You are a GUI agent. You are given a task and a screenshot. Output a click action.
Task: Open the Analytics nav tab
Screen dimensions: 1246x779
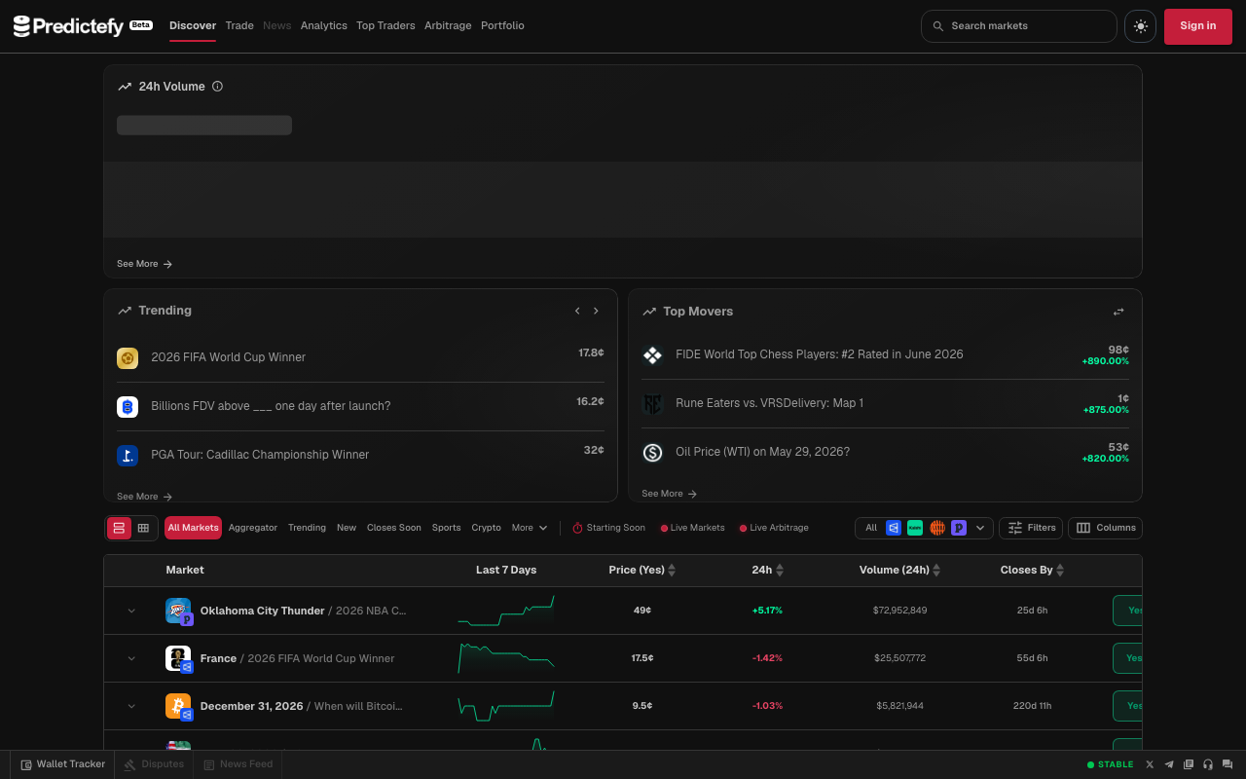324,26
